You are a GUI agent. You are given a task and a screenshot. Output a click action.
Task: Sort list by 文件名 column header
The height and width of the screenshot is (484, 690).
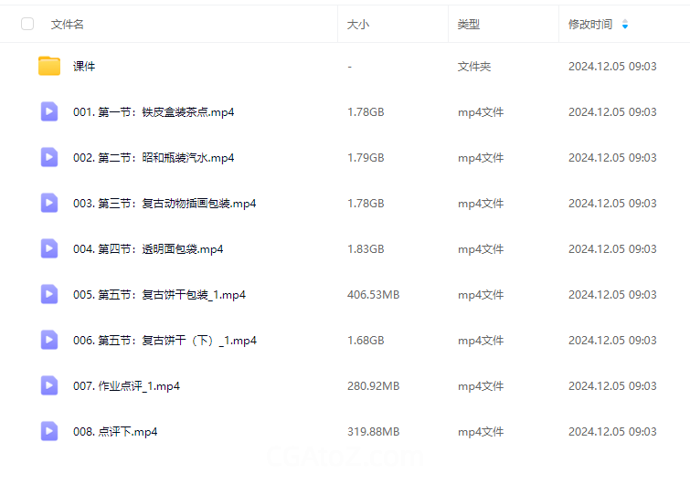click(x=68, y=25)
